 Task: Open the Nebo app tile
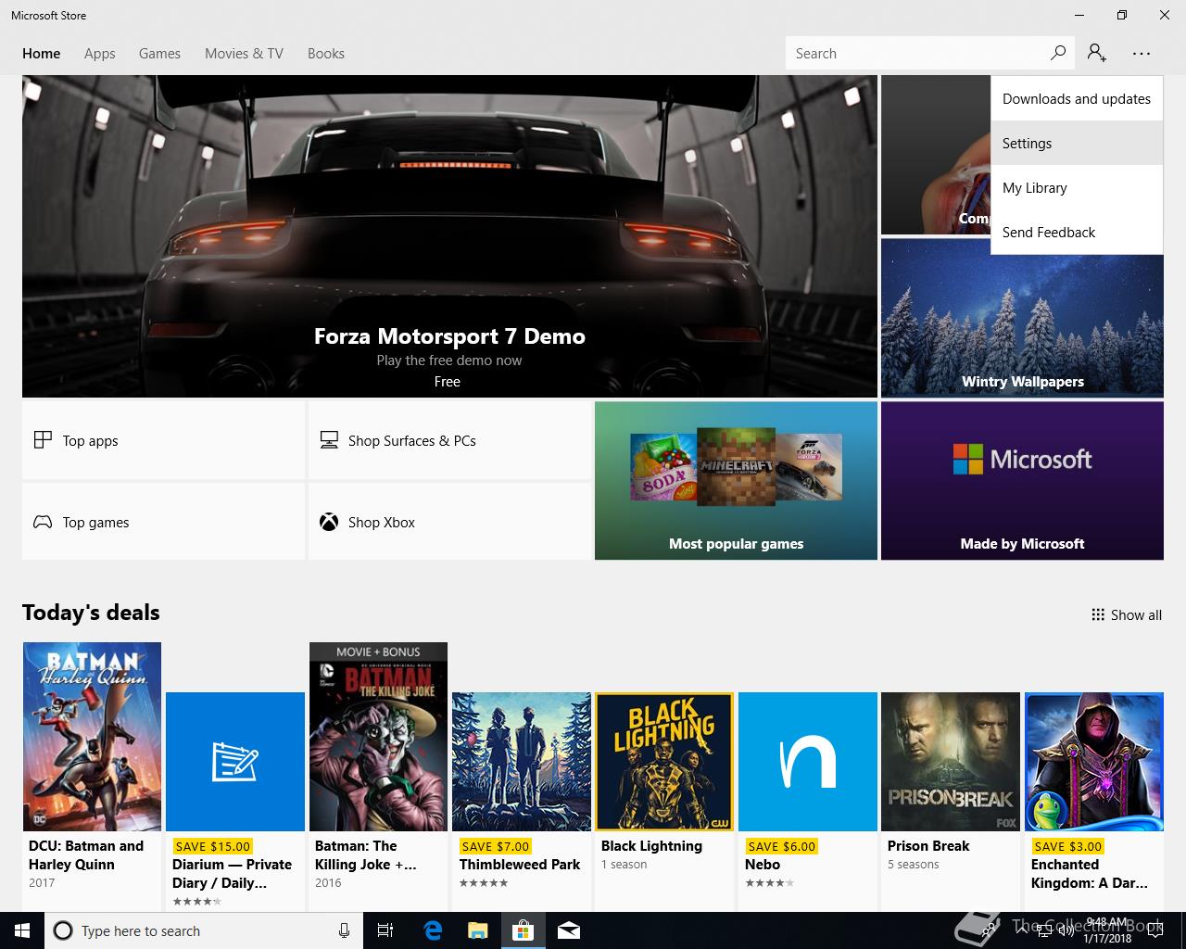pos(808,762)
